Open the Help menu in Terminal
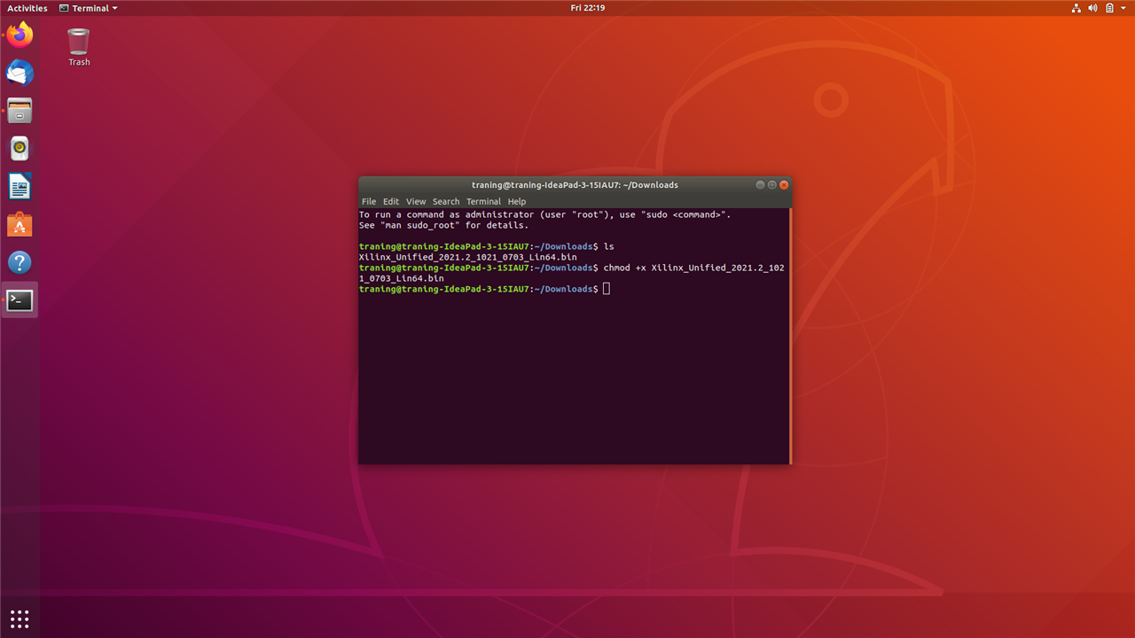This screenshot has width=1135, height=638. point(517,201)
